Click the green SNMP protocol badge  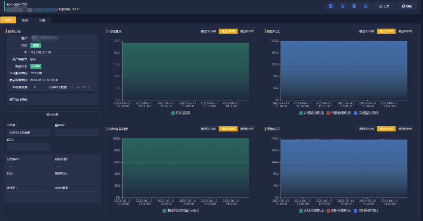[x=36, y=66]
